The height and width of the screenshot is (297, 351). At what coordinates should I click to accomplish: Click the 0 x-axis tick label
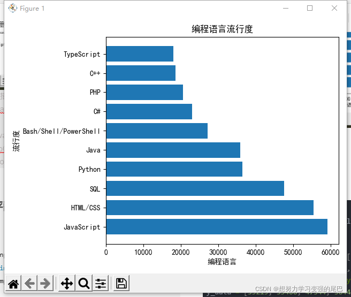106,252
